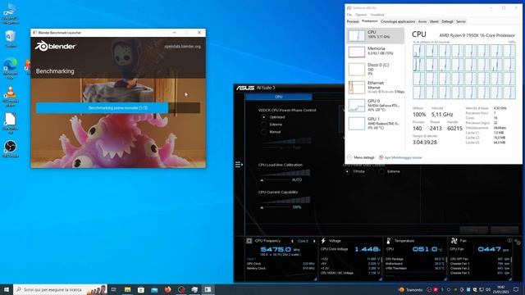Expand the CPU Frequency panel corner arrow

[x=315, y=279]
